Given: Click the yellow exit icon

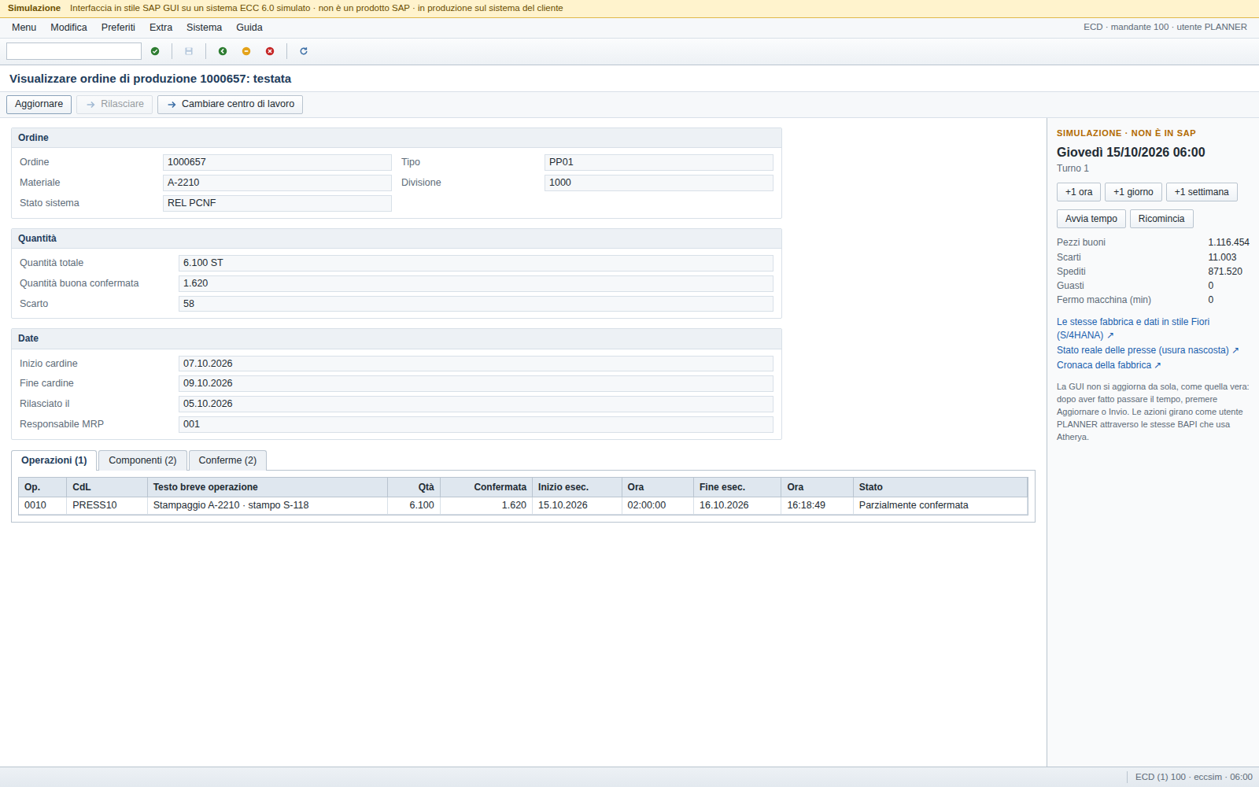Looking at the screenshot, I should click(246, 51).
